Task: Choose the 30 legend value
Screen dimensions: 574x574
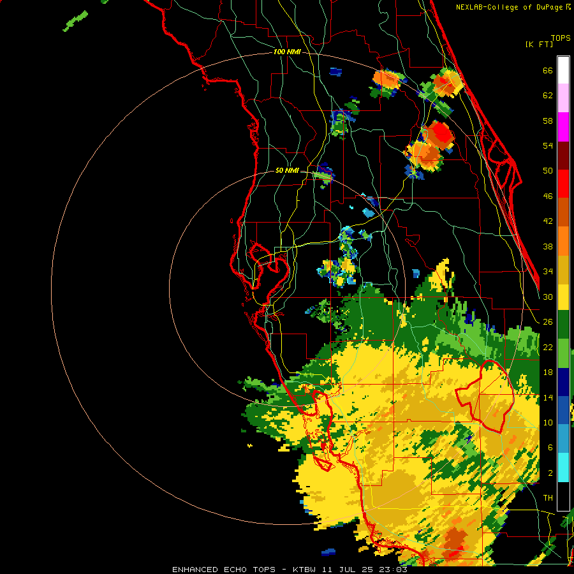Action: tap(548, 297)
